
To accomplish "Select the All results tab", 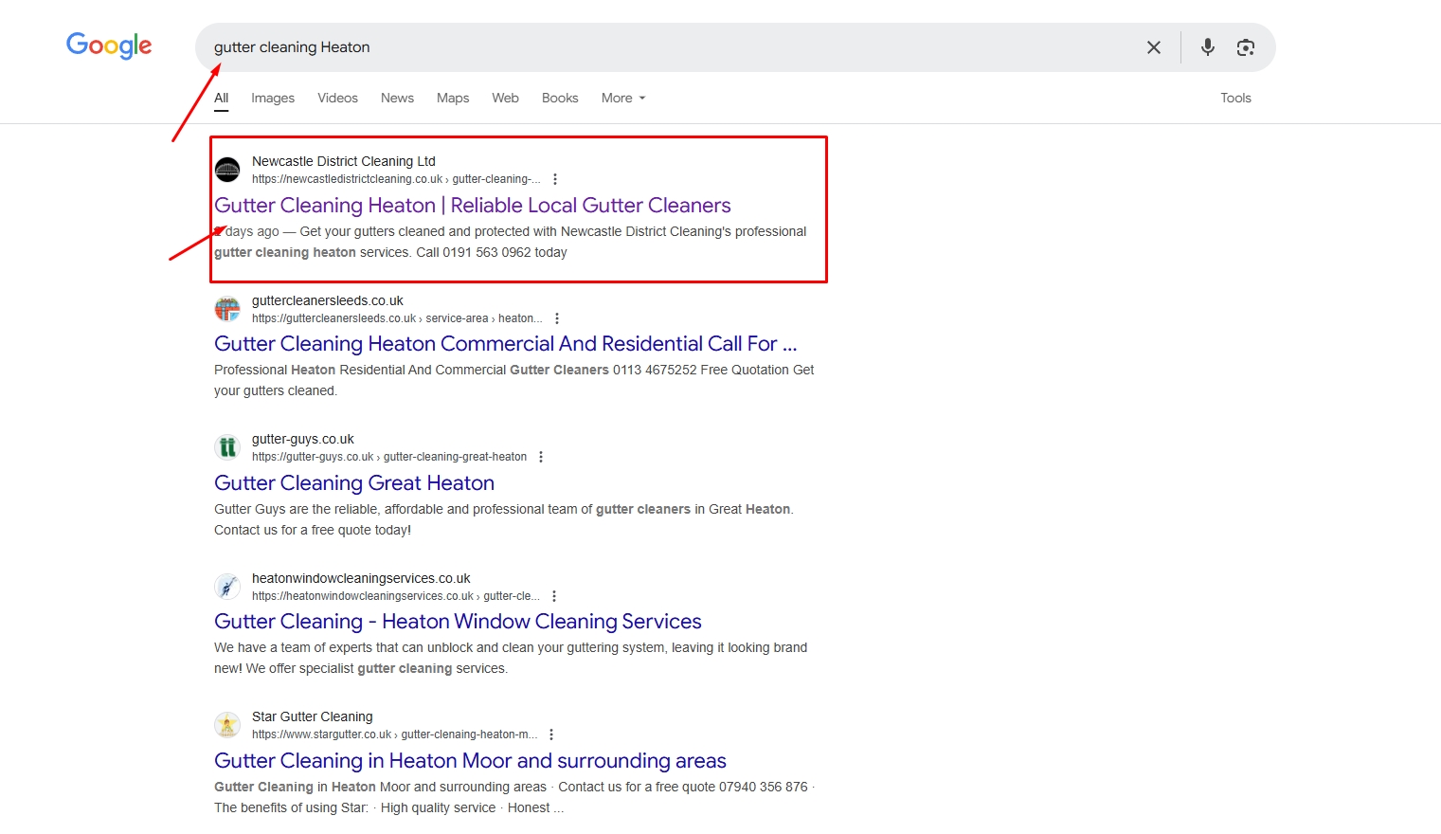I will tap(222, 98).
